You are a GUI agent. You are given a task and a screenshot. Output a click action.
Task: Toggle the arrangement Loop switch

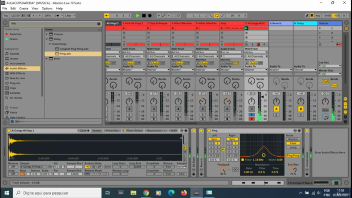217,15
